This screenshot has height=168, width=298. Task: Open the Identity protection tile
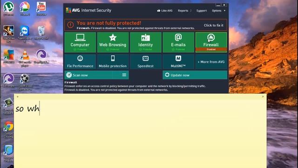coord(146,42)
